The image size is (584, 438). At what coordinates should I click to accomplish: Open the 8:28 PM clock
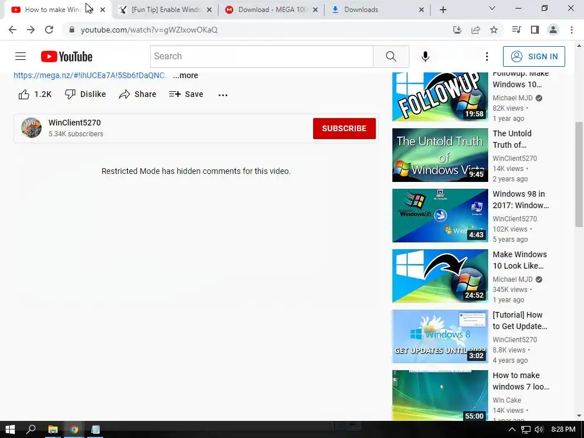[x=563, y=429]
